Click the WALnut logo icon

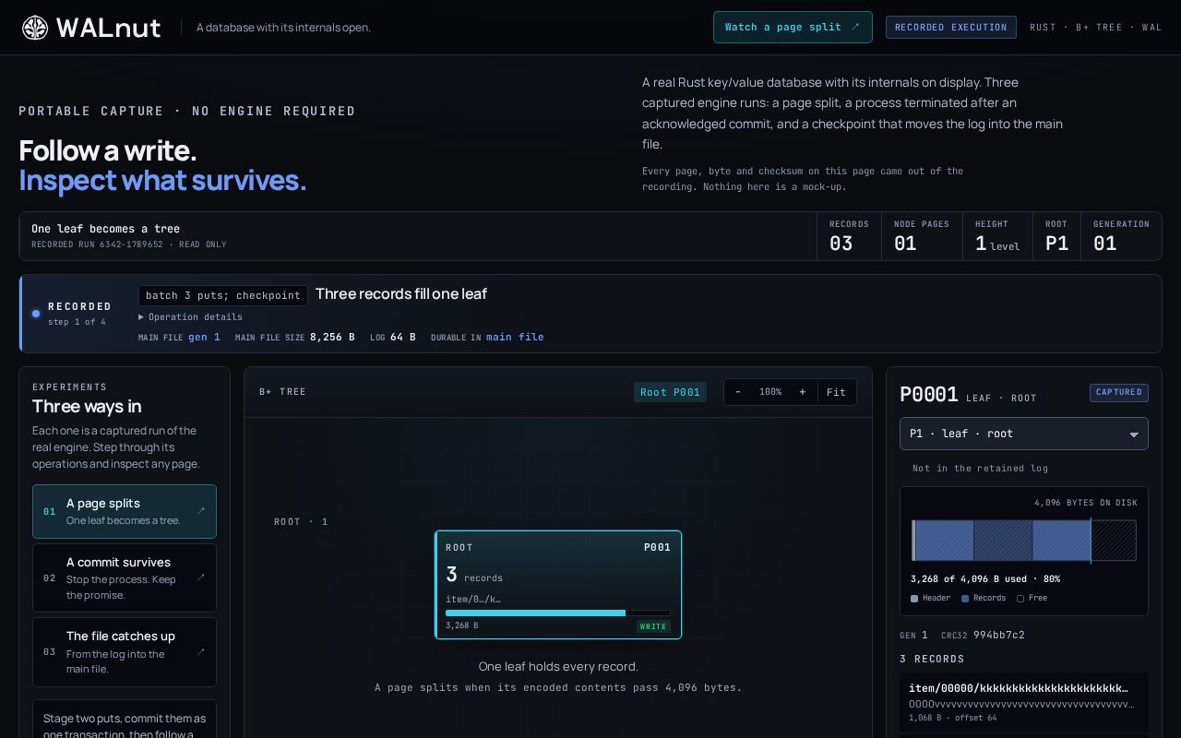[35, 28]
